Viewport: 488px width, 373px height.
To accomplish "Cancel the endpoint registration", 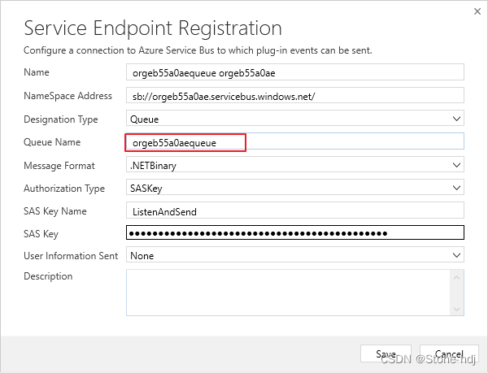I will [x=449, y=353].
